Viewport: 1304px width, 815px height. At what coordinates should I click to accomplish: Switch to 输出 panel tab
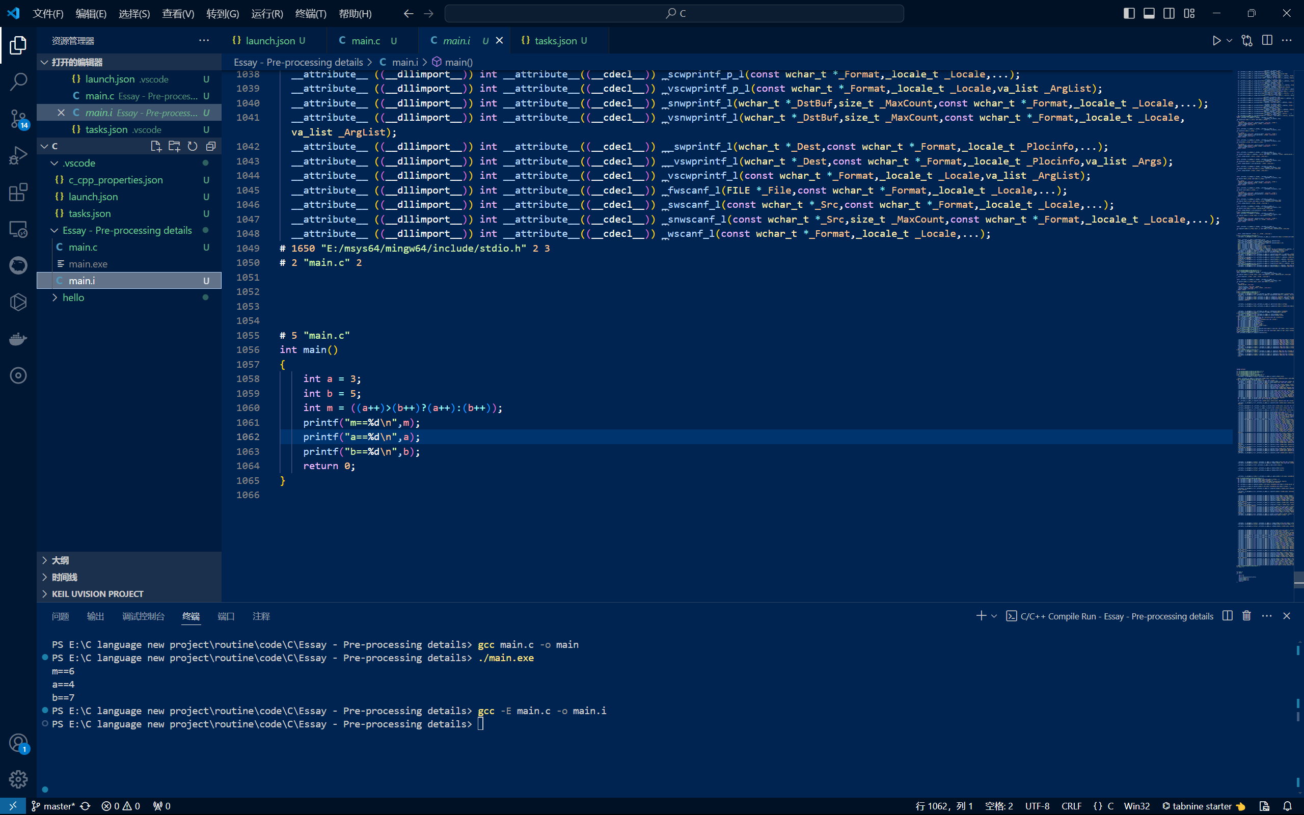(x=95, y=616)
